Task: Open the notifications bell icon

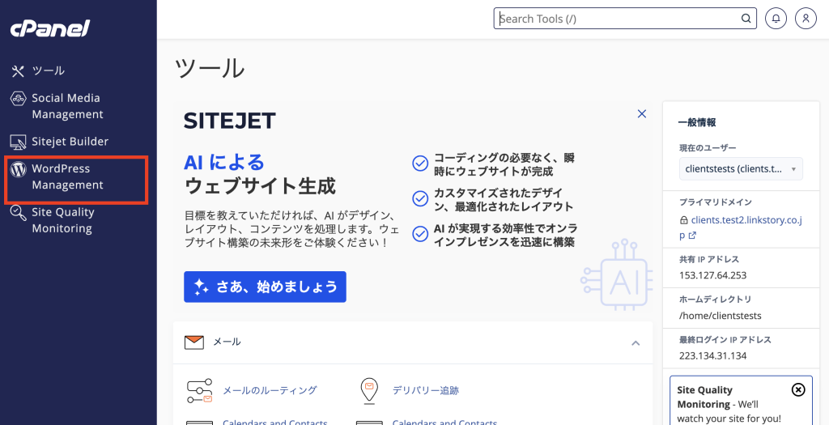Action: (776, 19)
